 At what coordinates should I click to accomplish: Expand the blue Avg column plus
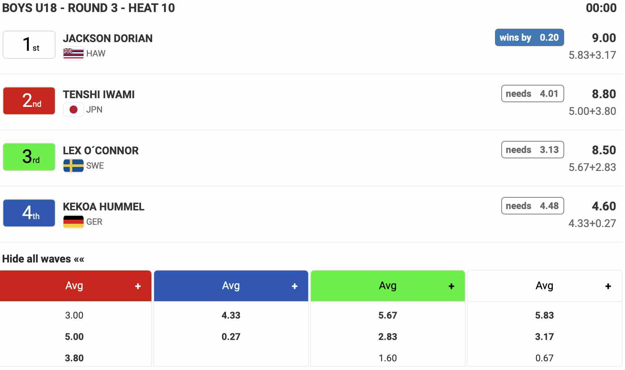point(294,286)
